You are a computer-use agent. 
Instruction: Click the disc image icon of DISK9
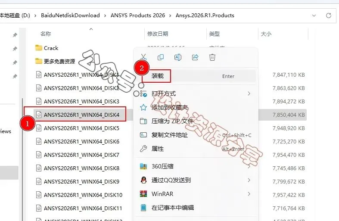pyautogui.click(x=39, y=182)
